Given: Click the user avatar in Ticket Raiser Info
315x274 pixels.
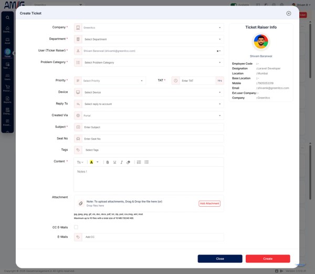Looking at the screenshot, I should [x=261, y=42].
